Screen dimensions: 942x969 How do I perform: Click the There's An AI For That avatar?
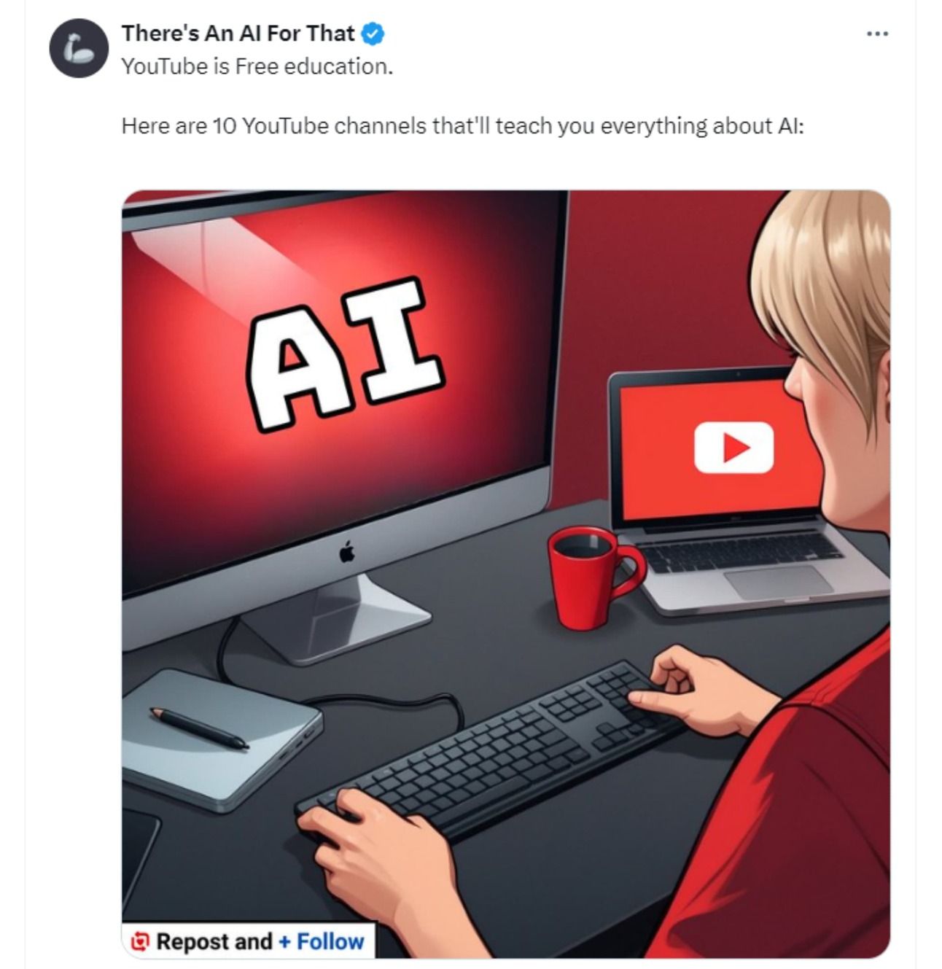pyautogui.click(x=79, y=49)
